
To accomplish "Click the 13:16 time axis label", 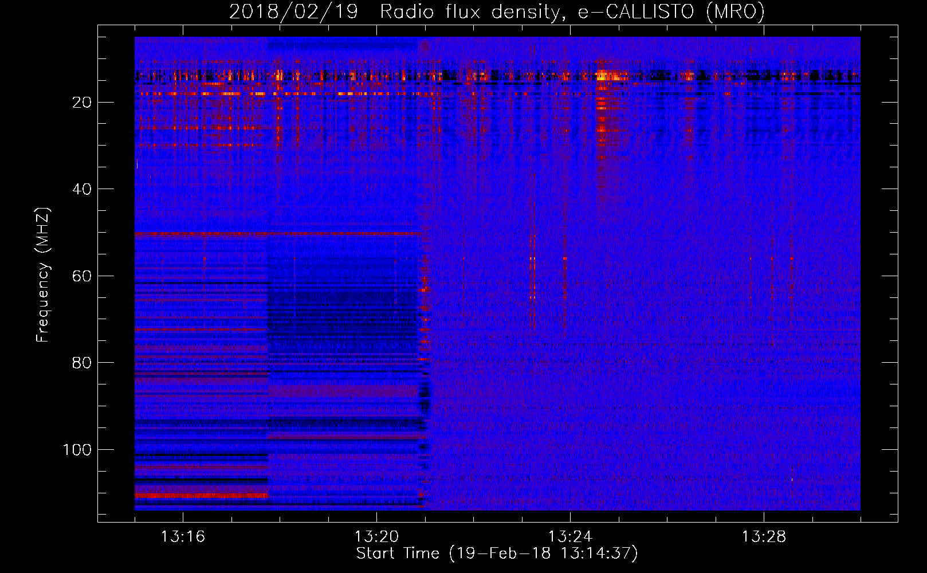I will (183, 537).
